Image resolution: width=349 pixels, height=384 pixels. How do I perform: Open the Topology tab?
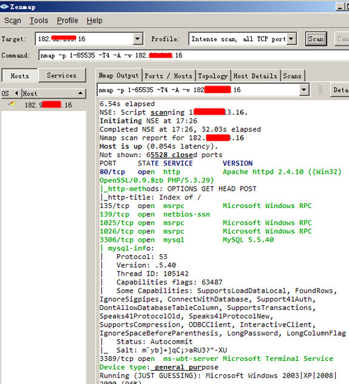point(213,76)
